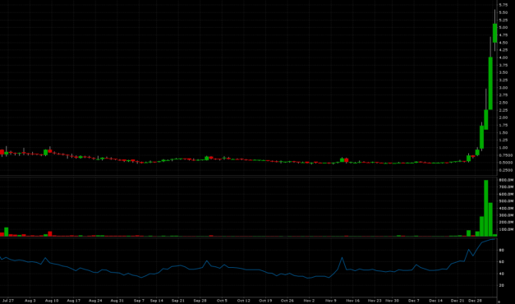Image resolution: width=515 pixels, height=304 pixels.
Task: Click the 'Oct 26' date label
Action: (287, 301)
